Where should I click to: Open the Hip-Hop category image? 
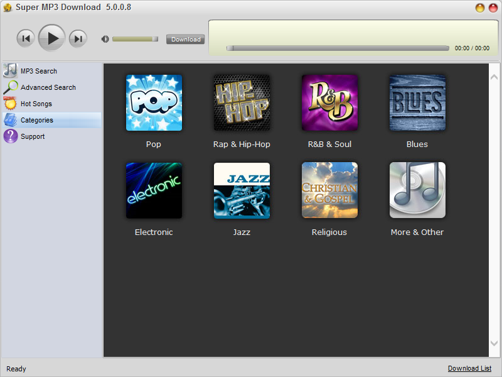coord(242,102)
